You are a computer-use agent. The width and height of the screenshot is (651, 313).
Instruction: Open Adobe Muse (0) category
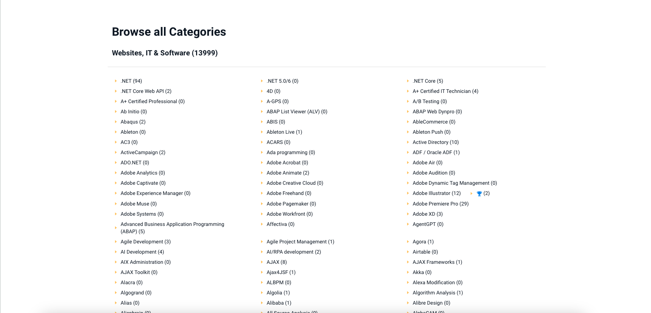[138, 204]
